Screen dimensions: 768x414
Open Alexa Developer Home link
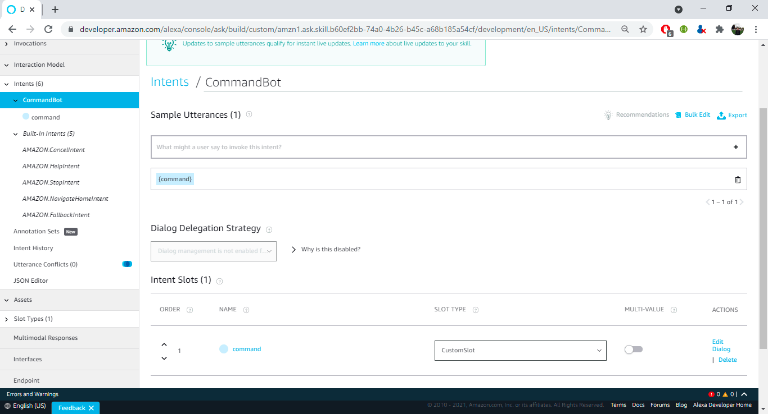722,405
